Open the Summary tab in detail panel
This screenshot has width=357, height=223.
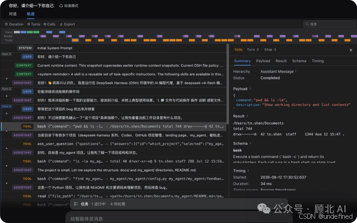click(242, 61)
